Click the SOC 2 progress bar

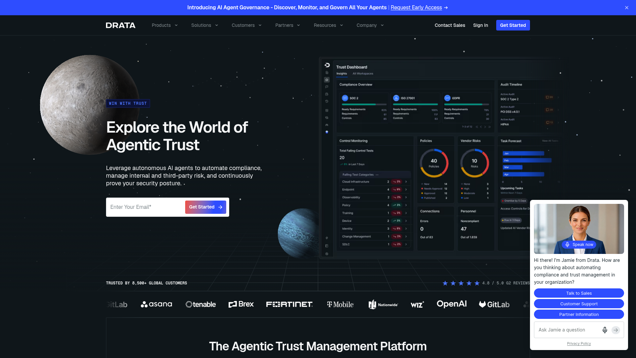pyautogui.click(x=364, y=104)
